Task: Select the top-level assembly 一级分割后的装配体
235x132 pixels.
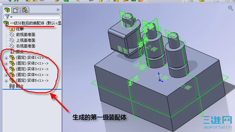Action: 36,23
